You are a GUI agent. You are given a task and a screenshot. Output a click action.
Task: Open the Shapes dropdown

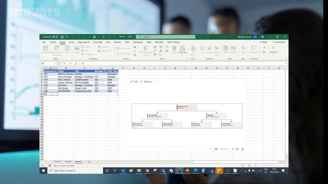(x=87, y=47)
